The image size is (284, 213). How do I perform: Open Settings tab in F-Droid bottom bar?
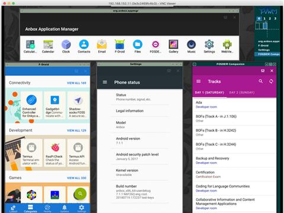(82, 208)
